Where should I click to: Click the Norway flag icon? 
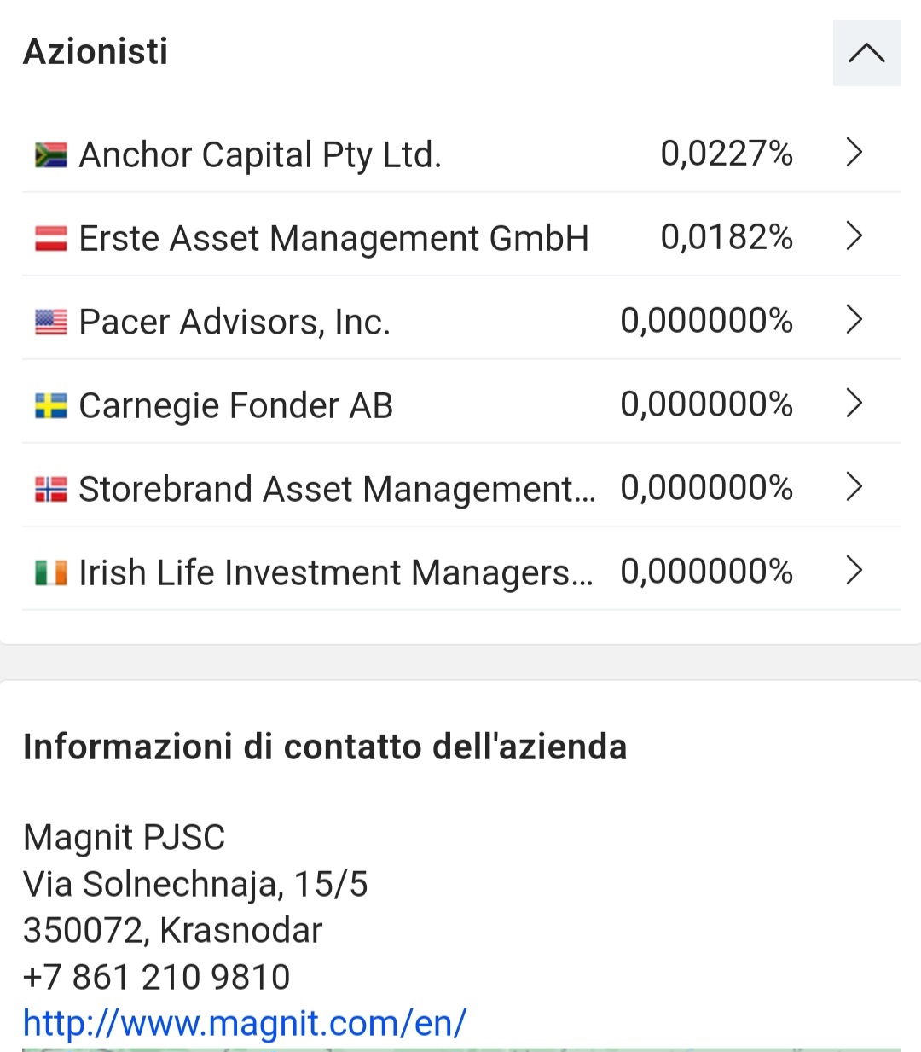point(50,489)
